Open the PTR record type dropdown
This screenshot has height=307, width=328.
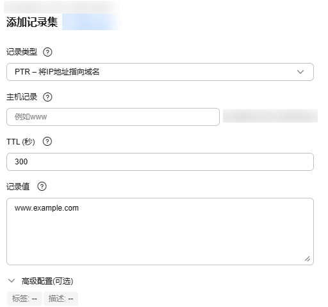click(x=160, y=72)
